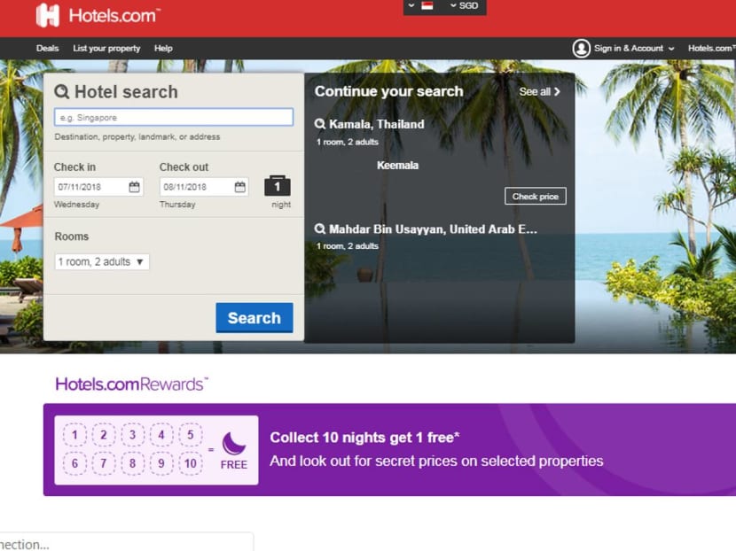This screenshot has height=551, width=736.
Task: Click the blue Search button
Action: pos(254,318)
